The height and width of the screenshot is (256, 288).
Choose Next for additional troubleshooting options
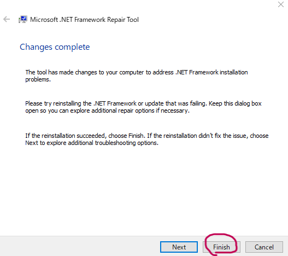pos(179,247)
